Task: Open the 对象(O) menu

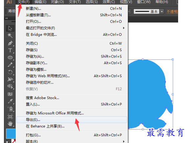Action: click(57, 2)
